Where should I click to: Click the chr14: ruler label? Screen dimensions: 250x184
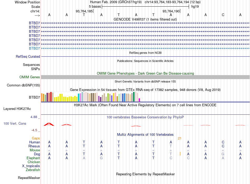35,11
